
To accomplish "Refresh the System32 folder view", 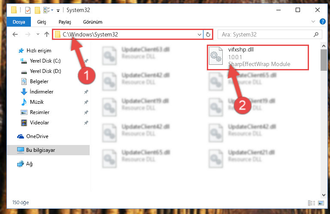I will (208, 34).
